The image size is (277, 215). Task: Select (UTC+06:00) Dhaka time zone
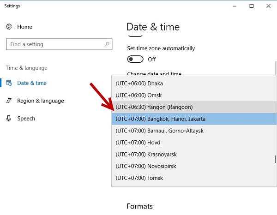pyautogui.click(x=140, y=84)
